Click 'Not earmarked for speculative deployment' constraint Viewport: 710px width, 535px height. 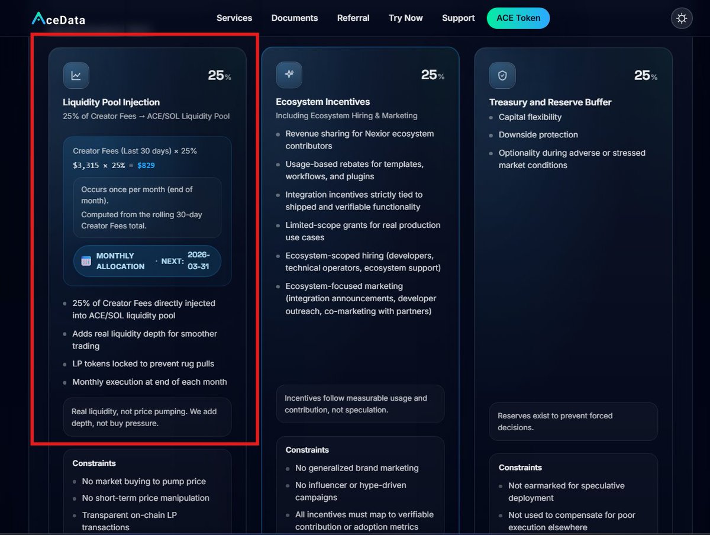point(566,492)
